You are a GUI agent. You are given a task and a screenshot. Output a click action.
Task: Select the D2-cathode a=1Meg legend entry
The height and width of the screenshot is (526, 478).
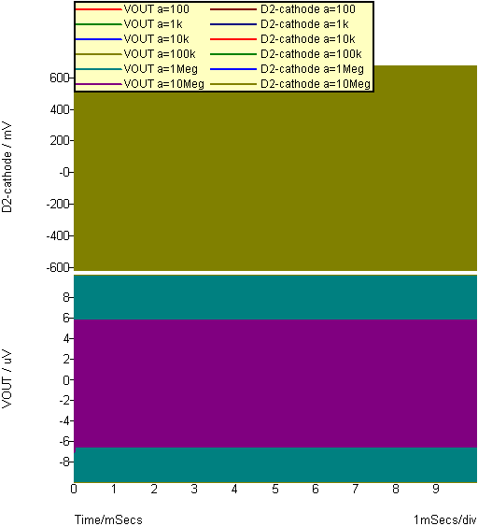pyautogui.click(x=288, y=69)
